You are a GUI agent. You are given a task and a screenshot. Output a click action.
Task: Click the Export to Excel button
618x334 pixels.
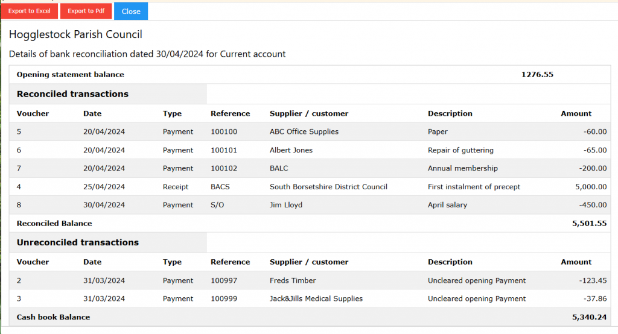tap(30, 11)
